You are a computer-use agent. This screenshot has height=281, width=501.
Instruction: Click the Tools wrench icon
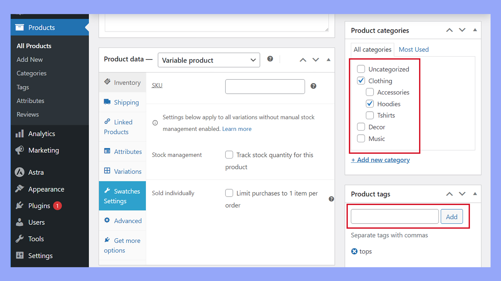point(20,239)
